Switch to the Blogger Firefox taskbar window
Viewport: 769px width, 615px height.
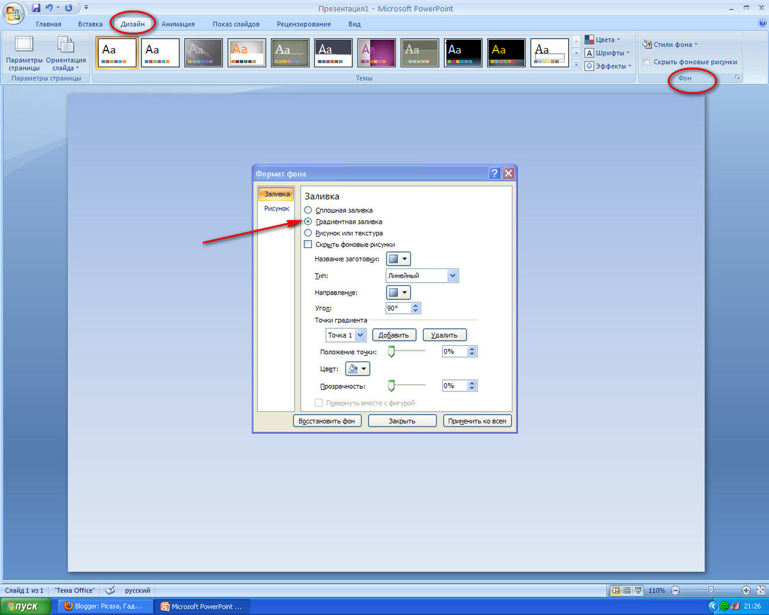[x=106, y=606]
